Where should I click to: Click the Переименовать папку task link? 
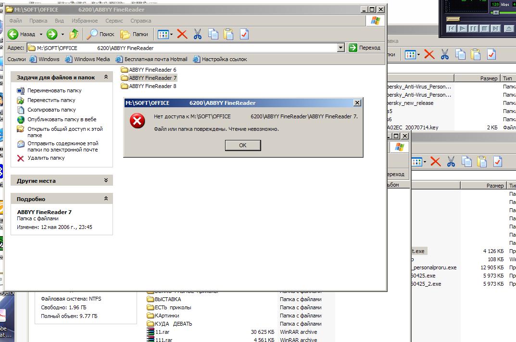click(x=54, y=90)
